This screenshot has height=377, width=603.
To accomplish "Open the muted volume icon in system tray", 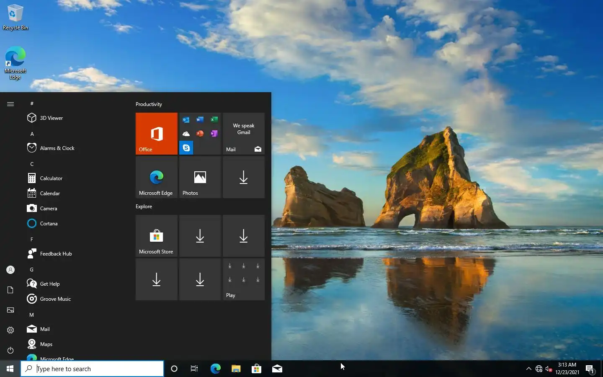I will point(549,369).
